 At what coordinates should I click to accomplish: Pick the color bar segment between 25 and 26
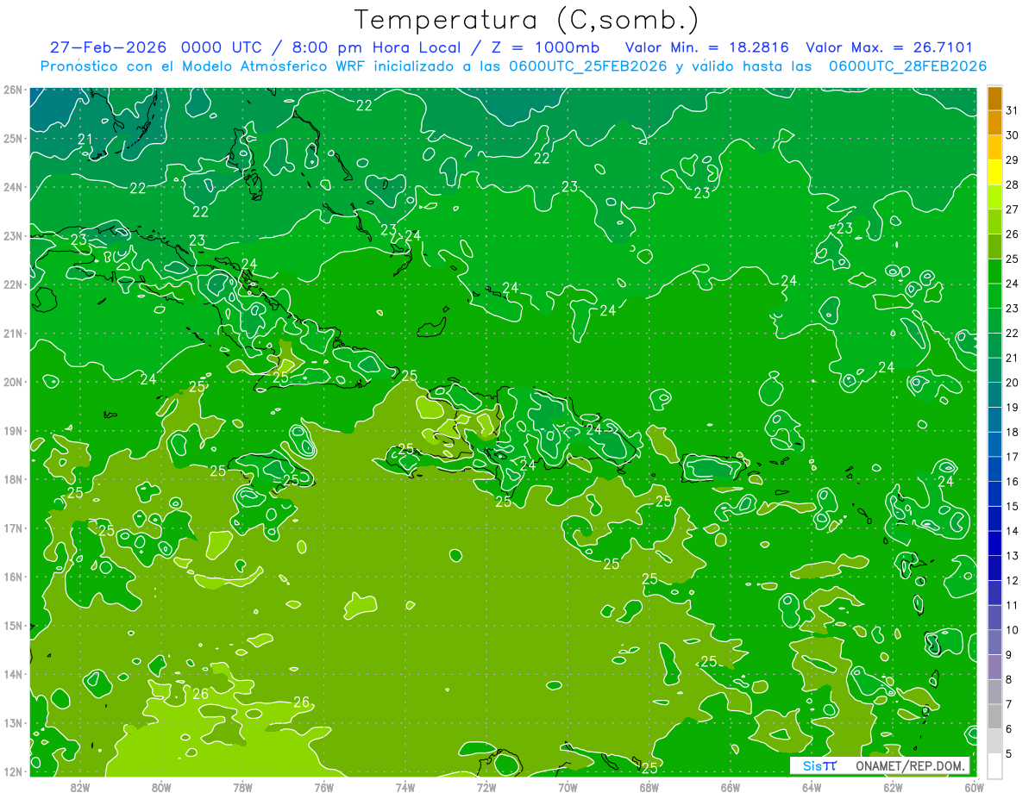[x=994, y=247]
